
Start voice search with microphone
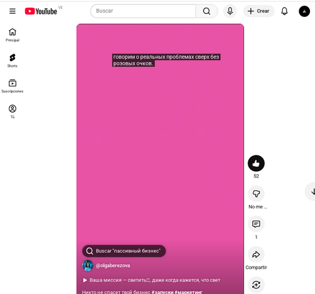point(230,11)
